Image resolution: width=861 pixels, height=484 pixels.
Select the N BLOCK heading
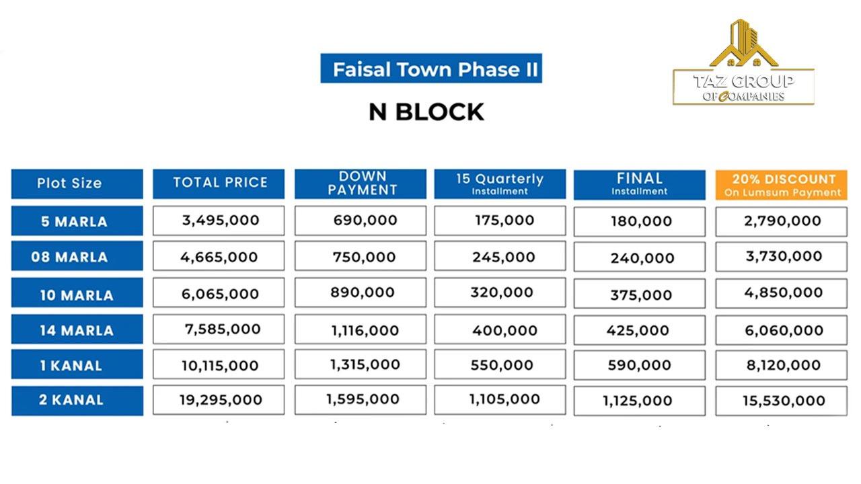click(x=426, y=112)
